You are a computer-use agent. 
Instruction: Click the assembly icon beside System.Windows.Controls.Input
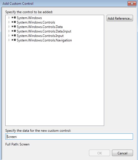point(14,36)
